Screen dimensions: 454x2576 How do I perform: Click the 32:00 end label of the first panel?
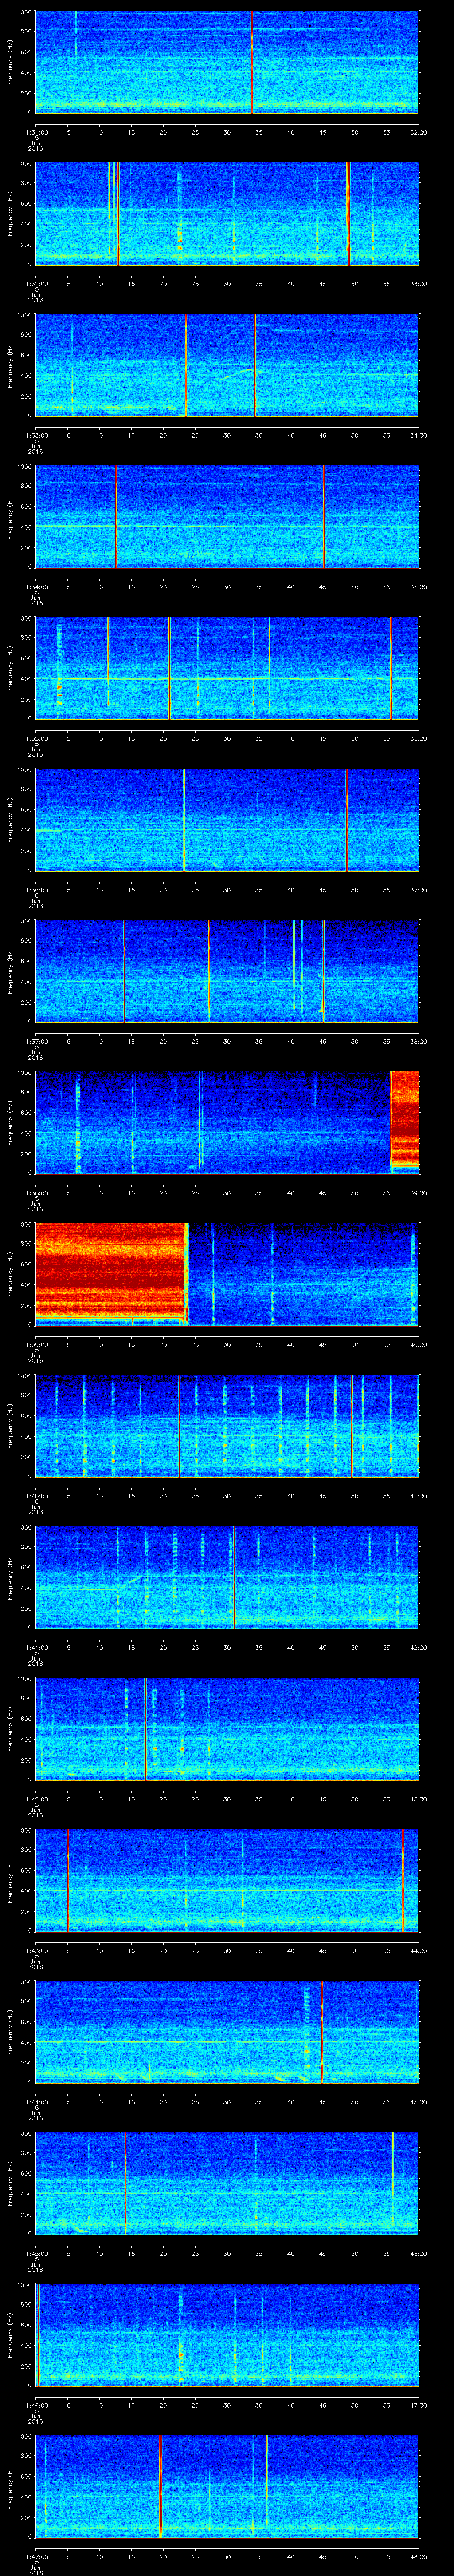pyautogui.click(x=418, y=132)
